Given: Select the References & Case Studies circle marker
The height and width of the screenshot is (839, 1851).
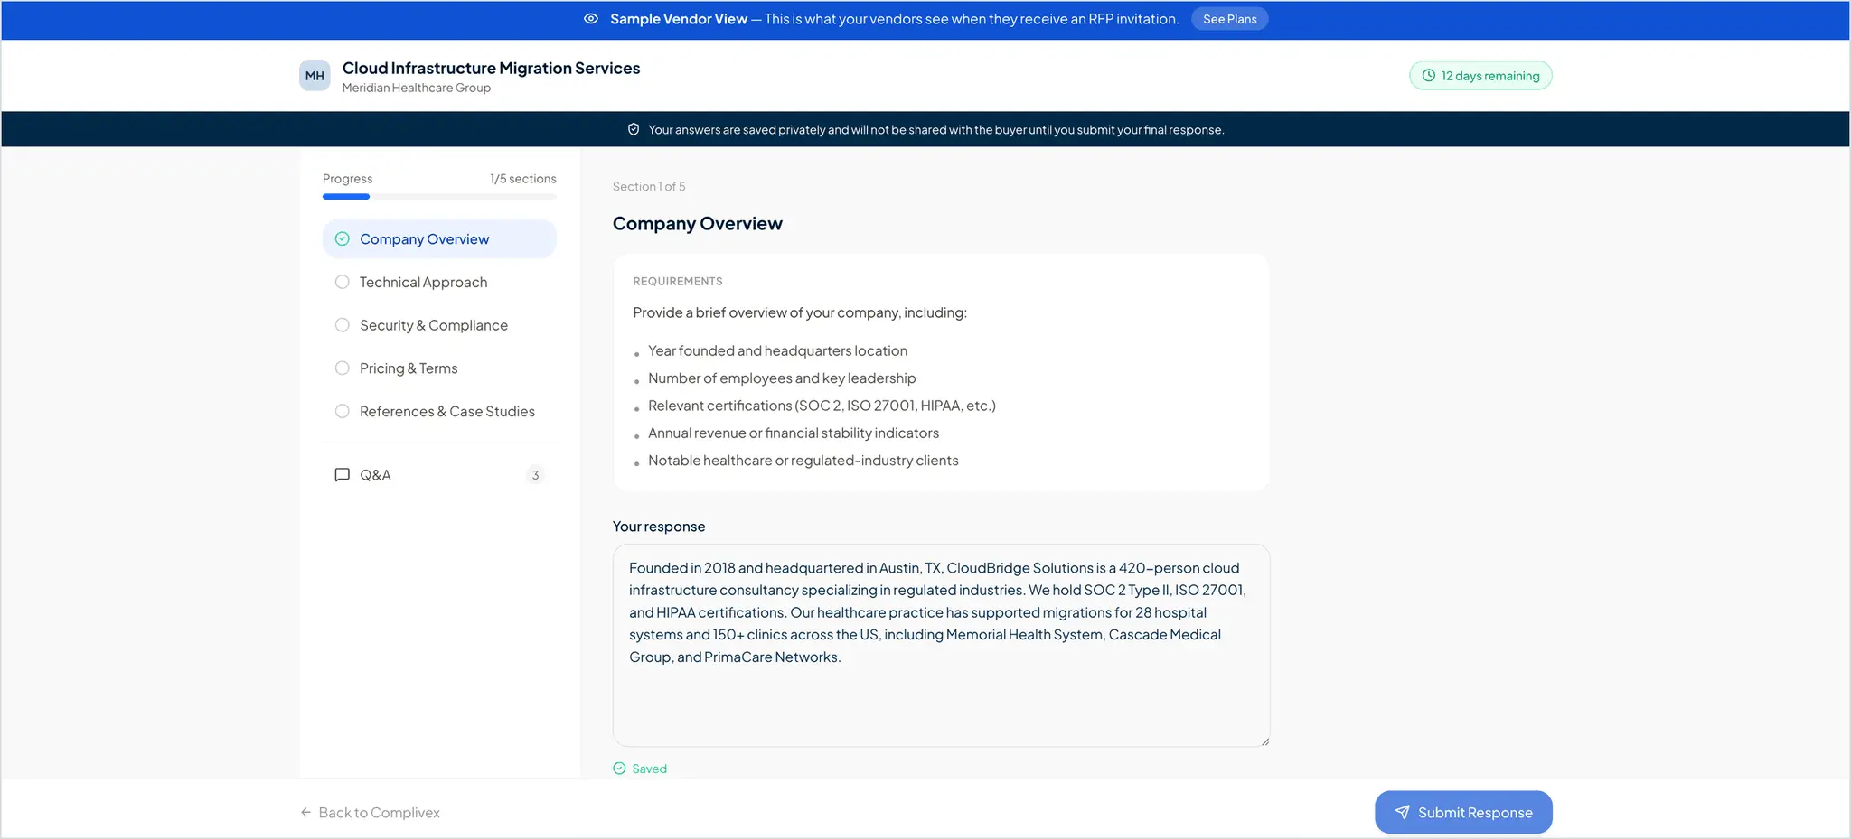Looking at the screenshot, I should (343, 411).
